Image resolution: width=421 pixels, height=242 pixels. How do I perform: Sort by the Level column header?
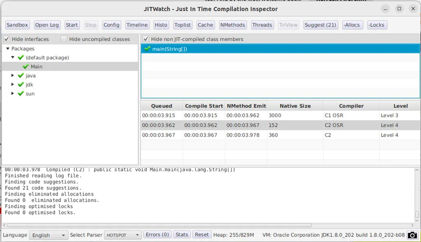point(400,106)
